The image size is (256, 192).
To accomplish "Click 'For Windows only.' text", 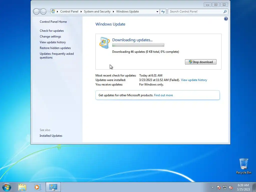I will [151, 84].
